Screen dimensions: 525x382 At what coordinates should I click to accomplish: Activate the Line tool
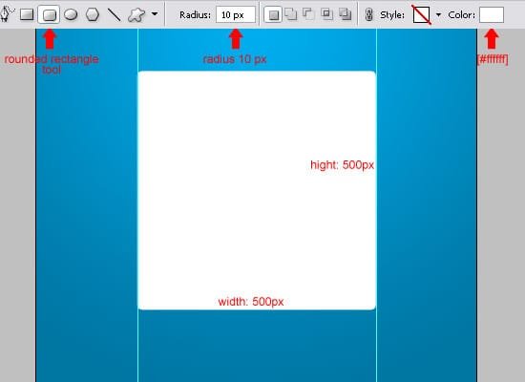[x=114, y=14]
